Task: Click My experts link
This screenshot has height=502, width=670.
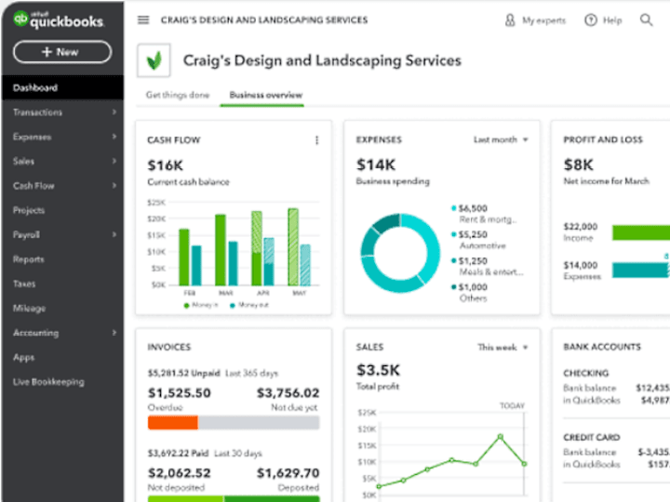Action: coord(543,20)
